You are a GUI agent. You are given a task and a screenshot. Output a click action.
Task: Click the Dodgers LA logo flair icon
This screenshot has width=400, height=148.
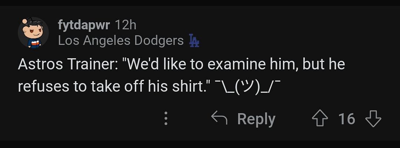click(x=194, y=40)
